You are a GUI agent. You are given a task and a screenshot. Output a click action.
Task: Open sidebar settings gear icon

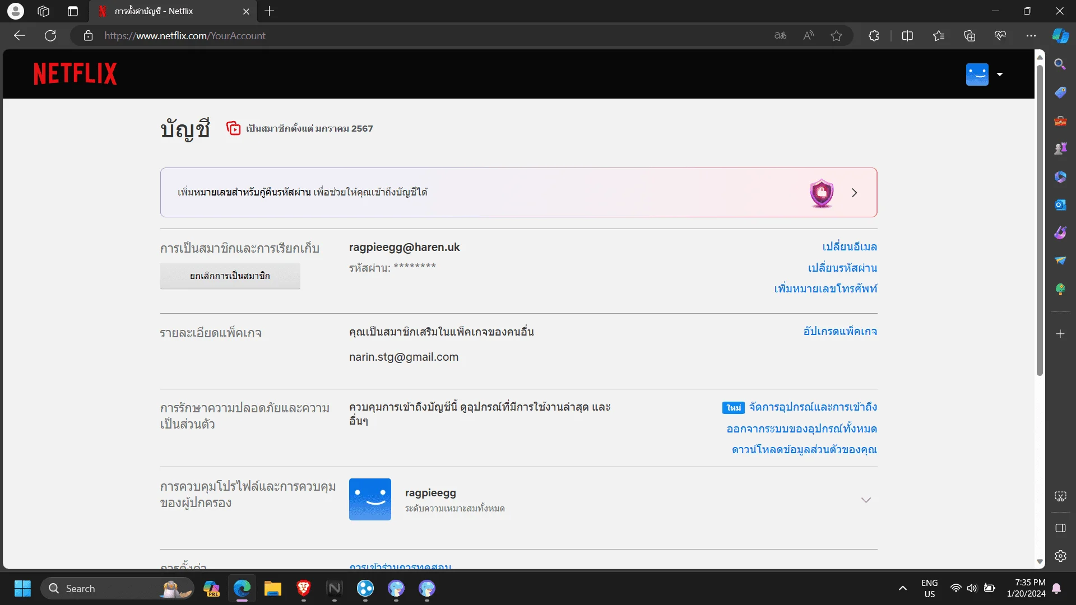point(1060,556)
